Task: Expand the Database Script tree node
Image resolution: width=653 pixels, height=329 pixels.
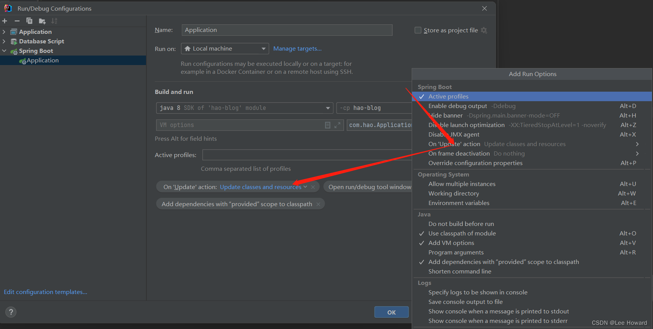Action: coord(4,41)
